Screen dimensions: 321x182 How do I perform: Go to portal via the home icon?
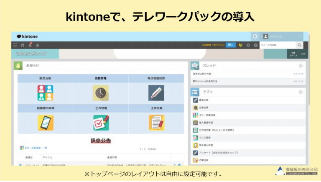[23, 45]
